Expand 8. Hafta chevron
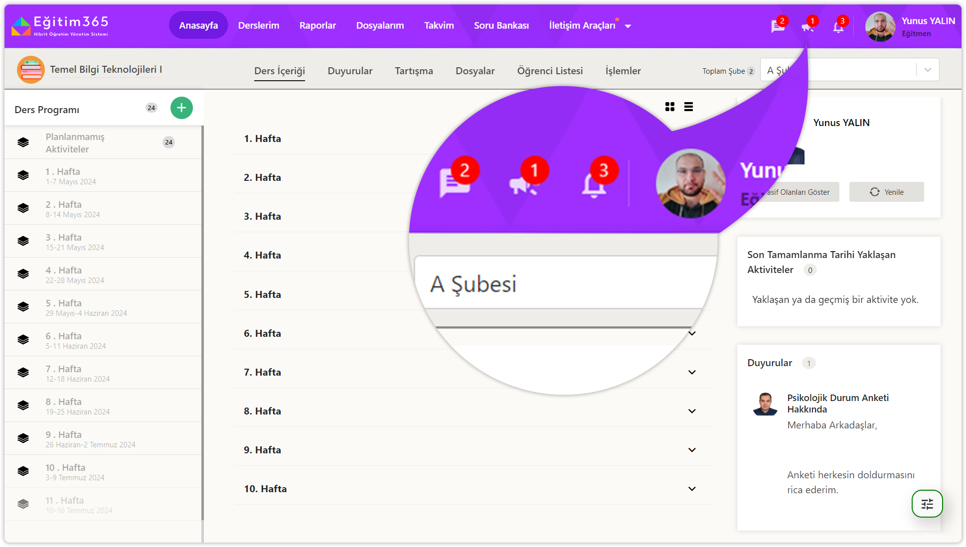966x547 pixels. [x=692, y=411]
